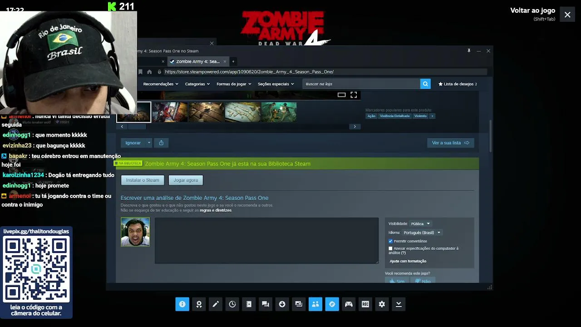581x327 pixels.
Task: Click Não thumbs-down recommend button
Action: click(x=422, y=281)
